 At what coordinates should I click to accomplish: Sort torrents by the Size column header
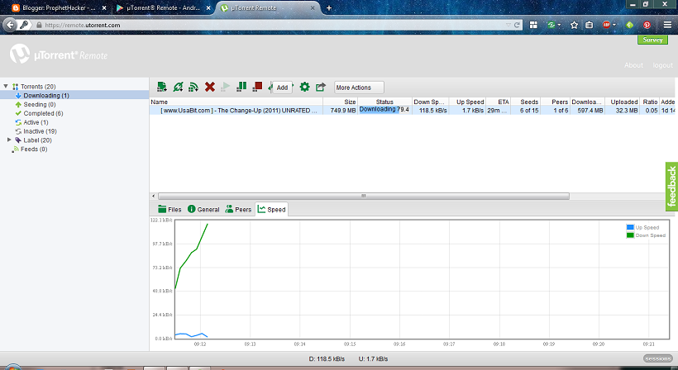341,102
